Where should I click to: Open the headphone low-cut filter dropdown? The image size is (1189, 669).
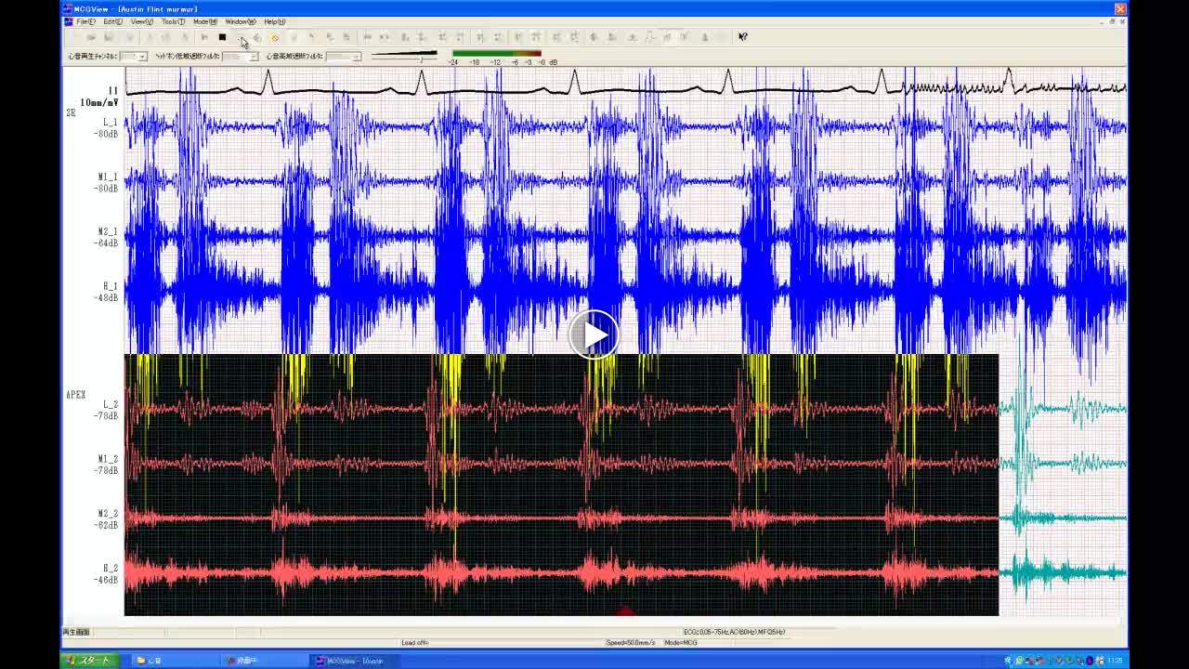[x=254, y=57]
